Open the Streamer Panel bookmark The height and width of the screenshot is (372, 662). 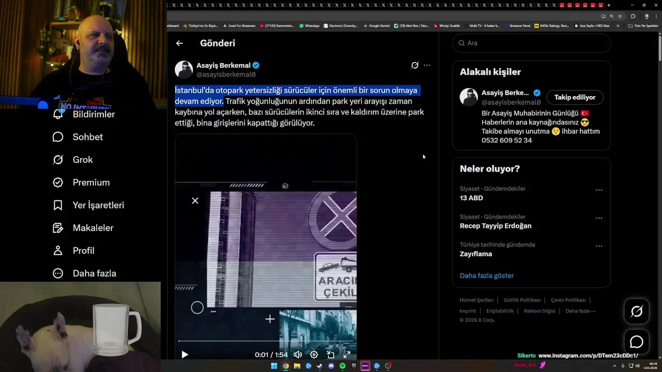tap(517, 26)
